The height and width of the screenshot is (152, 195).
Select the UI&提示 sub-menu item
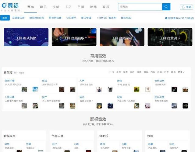click(71, 18)
